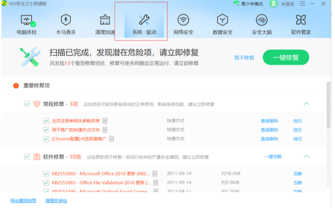The height and width of the screenshot is (210, 335).
Task: Click the vertical scrollbar thumb
Action: click(x=328, y=105)
